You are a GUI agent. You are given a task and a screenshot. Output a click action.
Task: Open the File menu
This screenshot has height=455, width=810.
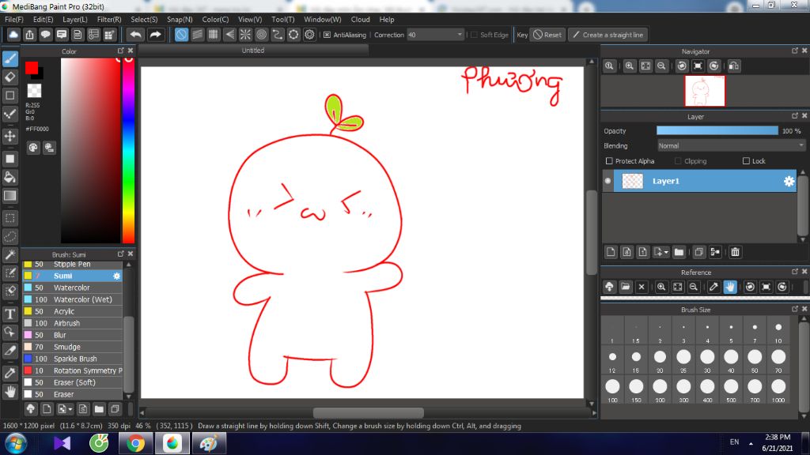point(14,19)
